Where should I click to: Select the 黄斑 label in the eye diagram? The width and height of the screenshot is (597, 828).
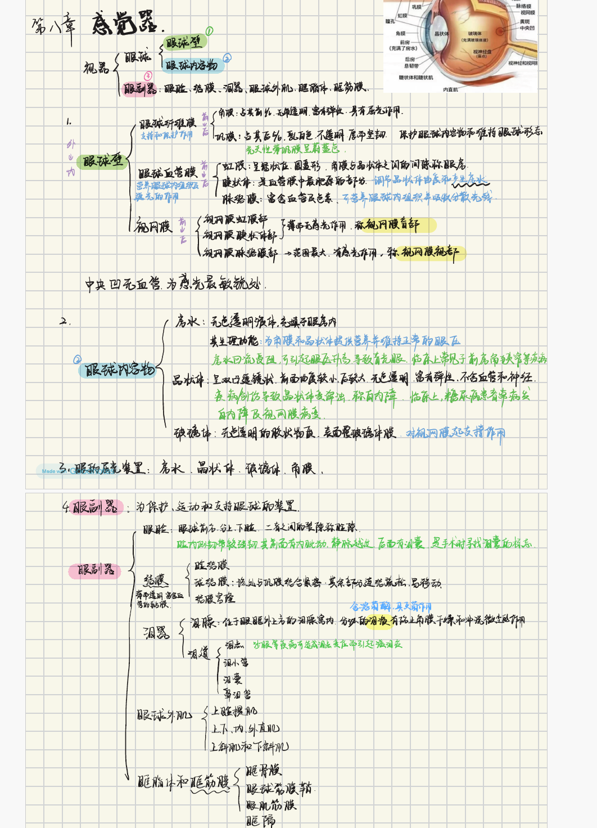click(524, 21)
